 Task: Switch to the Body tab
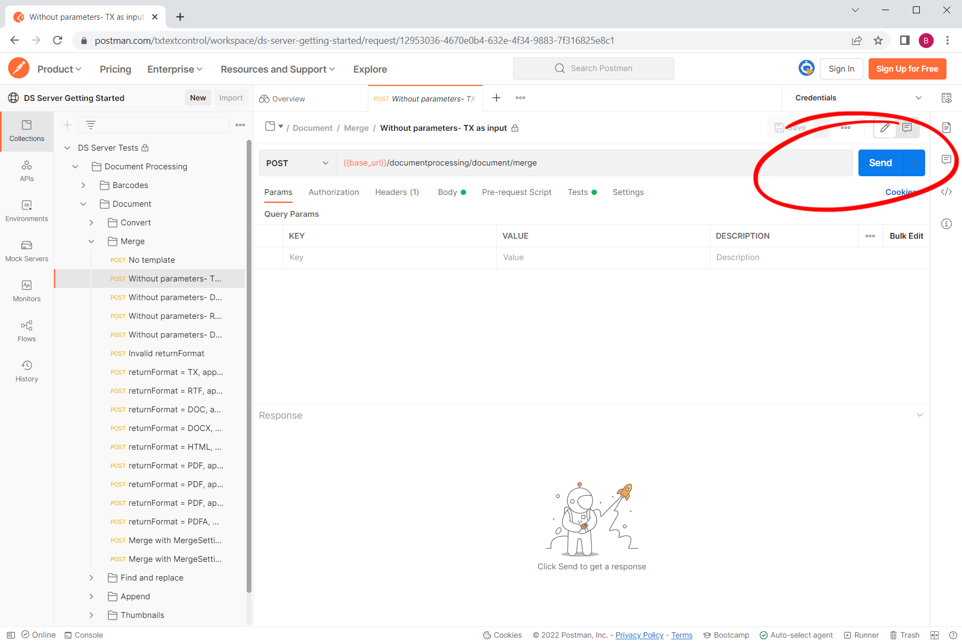(452, 192)
